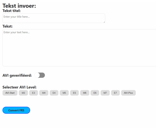Choose AVI level E3
156x128 pixels.
point(33,93)
